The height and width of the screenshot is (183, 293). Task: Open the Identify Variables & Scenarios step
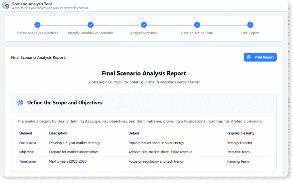click(90, 33)
